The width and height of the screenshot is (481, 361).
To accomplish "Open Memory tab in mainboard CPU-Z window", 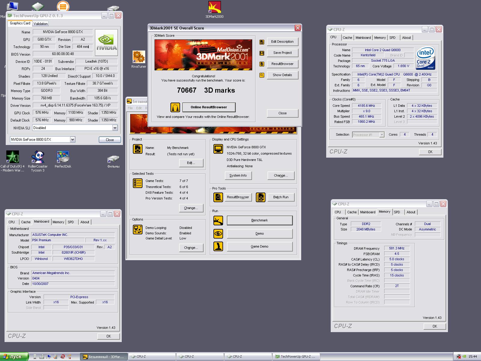I will (x=58, y=222).
